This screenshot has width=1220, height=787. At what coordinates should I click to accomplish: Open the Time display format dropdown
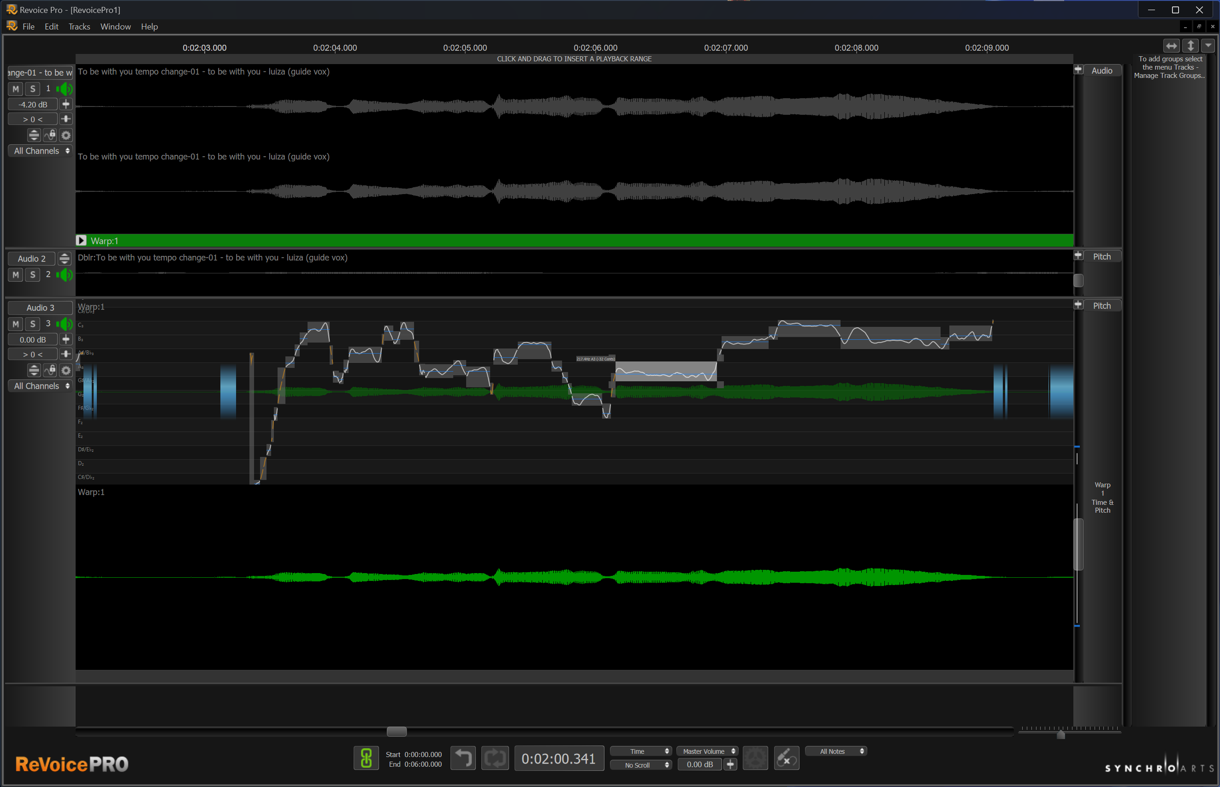click(x=640, y=751)
